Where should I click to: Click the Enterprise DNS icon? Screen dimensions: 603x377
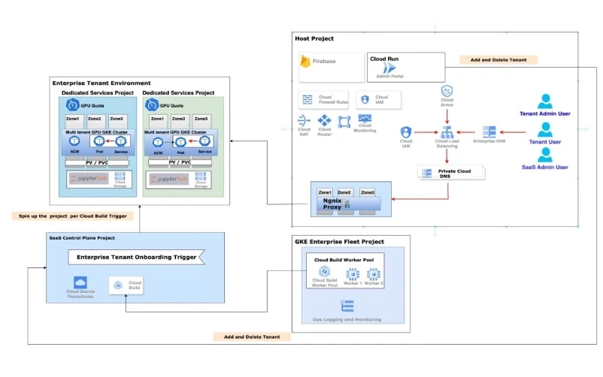(x=489, y=131)
